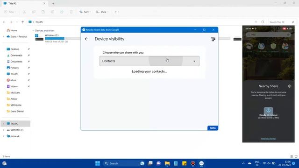Tap the phone screen search bar
The image size is (299, 168).
[x=268, y=35]
